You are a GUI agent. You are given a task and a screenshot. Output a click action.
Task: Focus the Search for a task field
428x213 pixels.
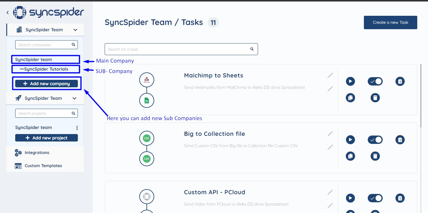point(181,49)
